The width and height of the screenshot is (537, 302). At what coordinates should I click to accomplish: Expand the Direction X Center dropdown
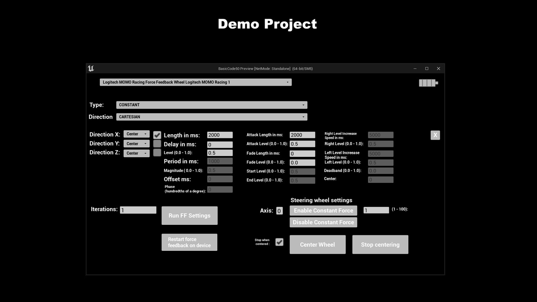coord(136,133)
